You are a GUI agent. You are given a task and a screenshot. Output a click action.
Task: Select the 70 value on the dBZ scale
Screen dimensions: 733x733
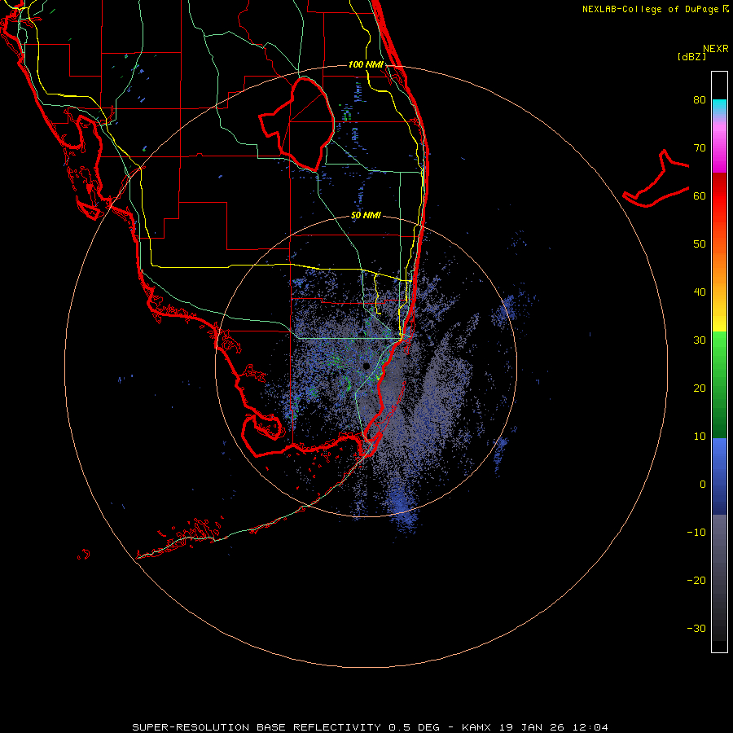coord(700,148)
